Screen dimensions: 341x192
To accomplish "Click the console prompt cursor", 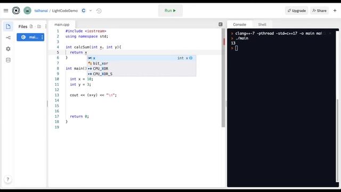I will 237,48.
